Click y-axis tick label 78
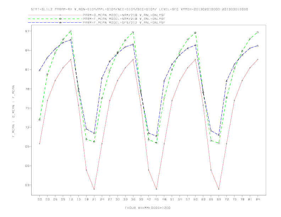This screenshot has width=281, height=217. click(27, 89)
